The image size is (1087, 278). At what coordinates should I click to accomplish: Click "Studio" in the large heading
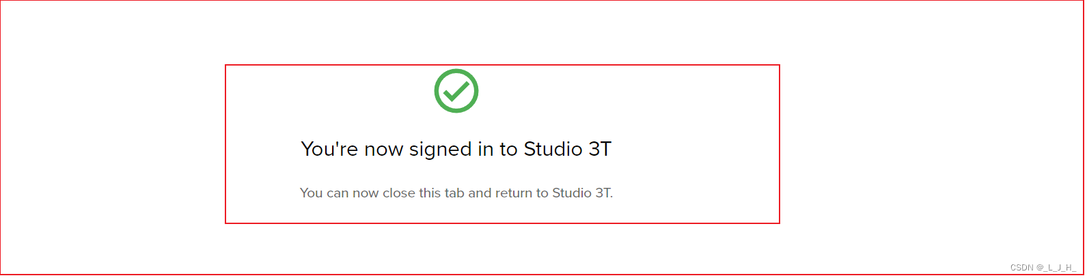[553, 150]
